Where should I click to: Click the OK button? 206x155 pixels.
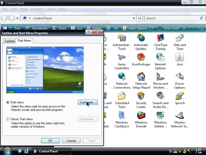(x=50, y=141)
